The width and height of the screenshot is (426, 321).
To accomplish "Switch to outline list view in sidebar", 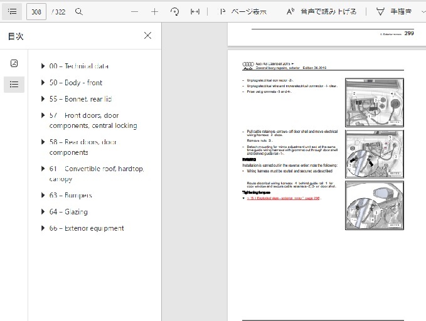I will [14, 85].
